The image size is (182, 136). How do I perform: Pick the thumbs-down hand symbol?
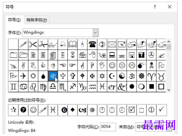pyautogui.click(x=53, y=66)
